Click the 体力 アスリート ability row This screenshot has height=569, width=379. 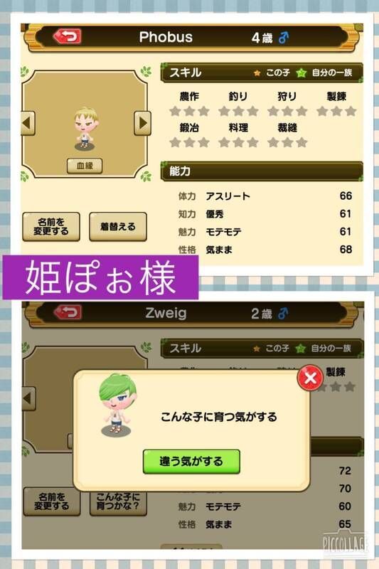coord(265,196)
